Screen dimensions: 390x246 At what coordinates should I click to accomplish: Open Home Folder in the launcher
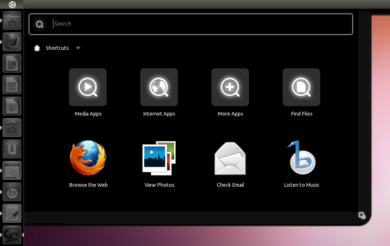12,20
